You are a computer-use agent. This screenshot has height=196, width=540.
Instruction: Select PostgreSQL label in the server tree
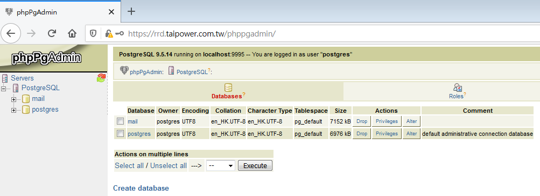pyautogui.click(x=40, y=88)
